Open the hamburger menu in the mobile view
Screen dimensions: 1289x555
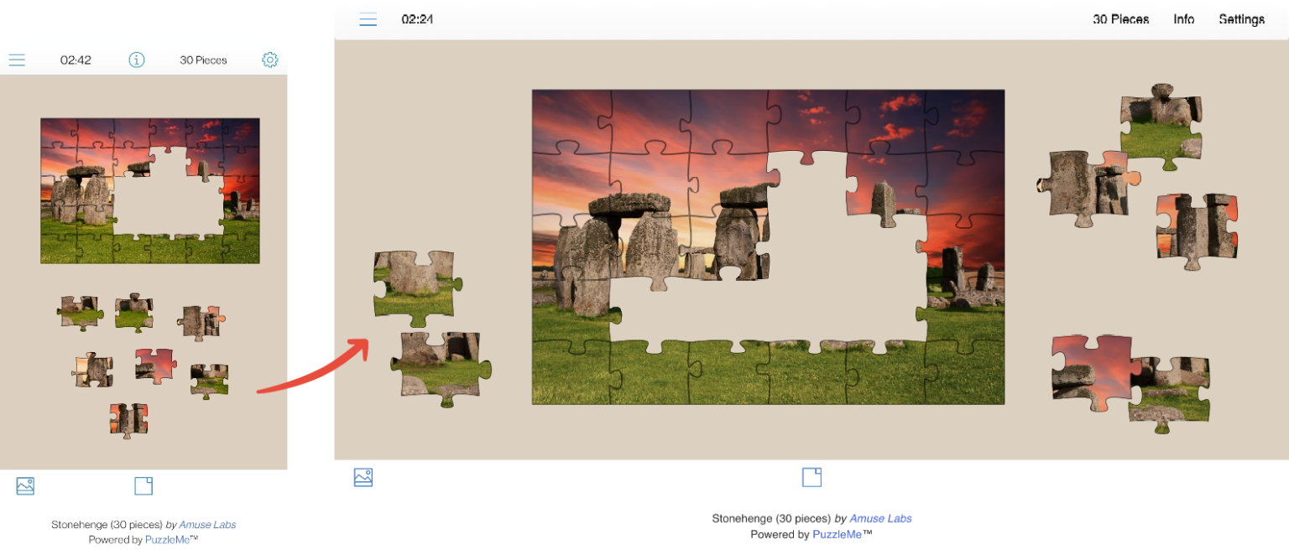coord(17,60)
